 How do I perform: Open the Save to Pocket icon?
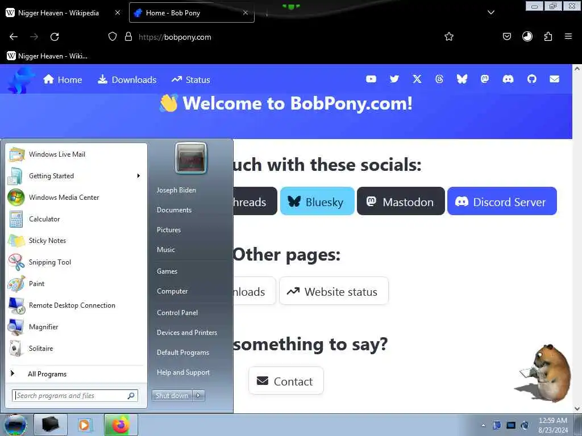[506, 36]
